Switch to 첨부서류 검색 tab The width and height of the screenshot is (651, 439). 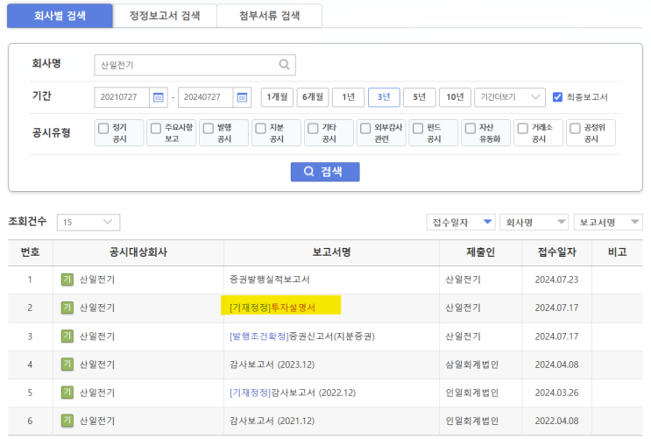point(270,16)
